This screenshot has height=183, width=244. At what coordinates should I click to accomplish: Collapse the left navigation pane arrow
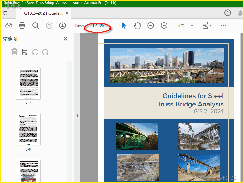(77, 116)
